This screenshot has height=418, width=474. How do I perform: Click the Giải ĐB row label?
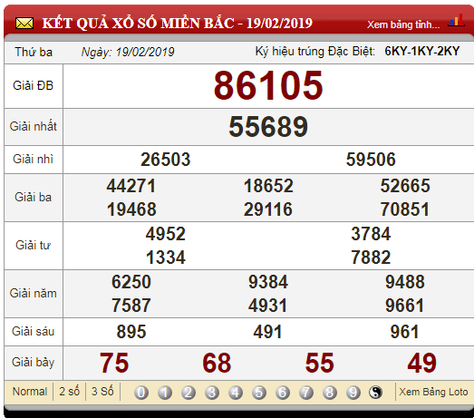(33, 85)
